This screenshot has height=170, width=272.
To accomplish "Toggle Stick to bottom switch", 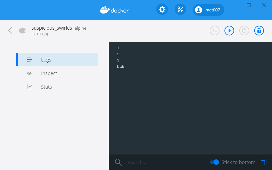I will [215, 162].
